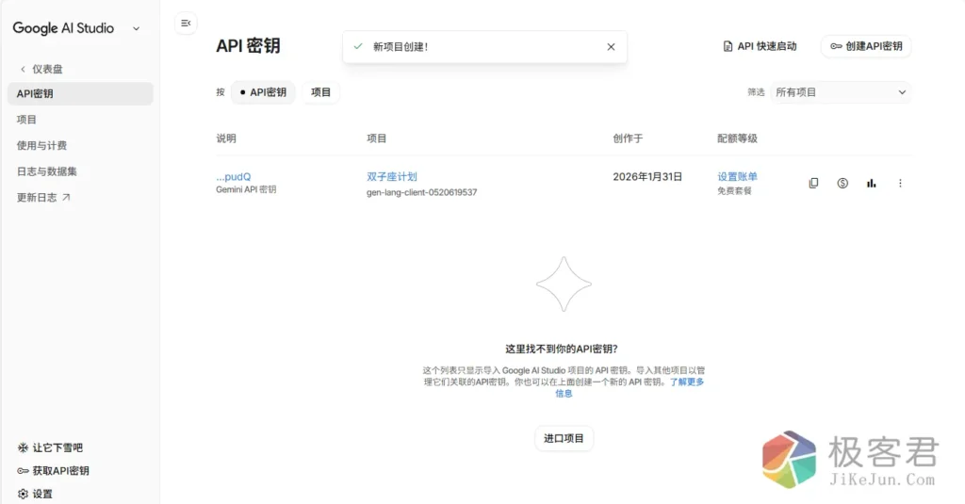
Task: Click the key icon in 创建API密钥
Action: click(x=836, y=46)
